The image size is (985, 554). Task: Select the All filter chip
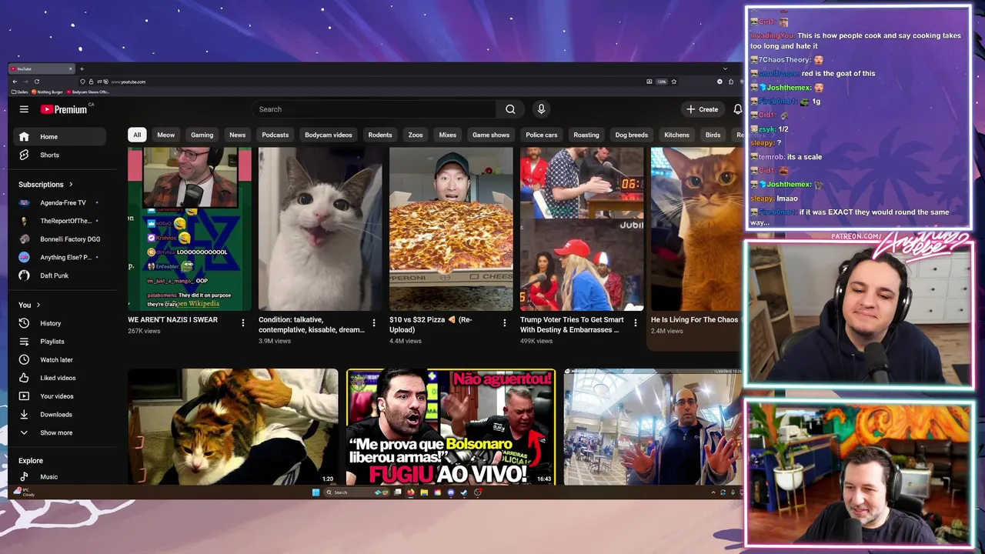coord(137,135)
